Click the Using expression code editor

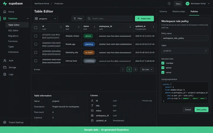tap(185, 93)
